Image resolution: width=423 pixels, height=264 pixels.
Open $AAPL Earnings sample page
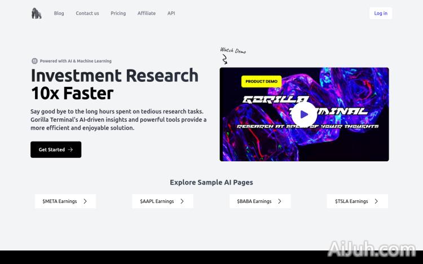pos(157,201)
